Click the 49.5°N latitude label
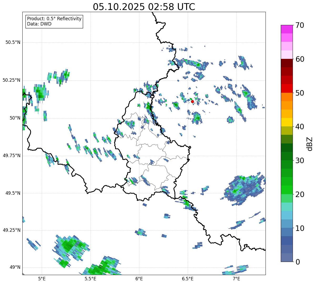Image resolution: width=316 pixels, height=284 pixels. (13, 193)
